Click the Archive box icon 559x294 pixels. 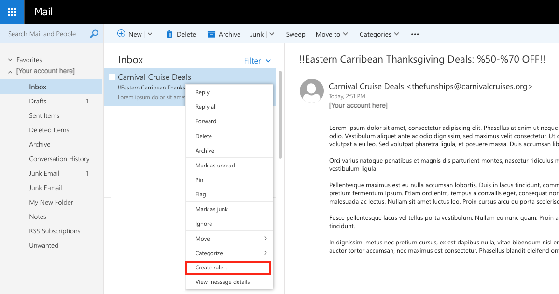coord(211,34)
